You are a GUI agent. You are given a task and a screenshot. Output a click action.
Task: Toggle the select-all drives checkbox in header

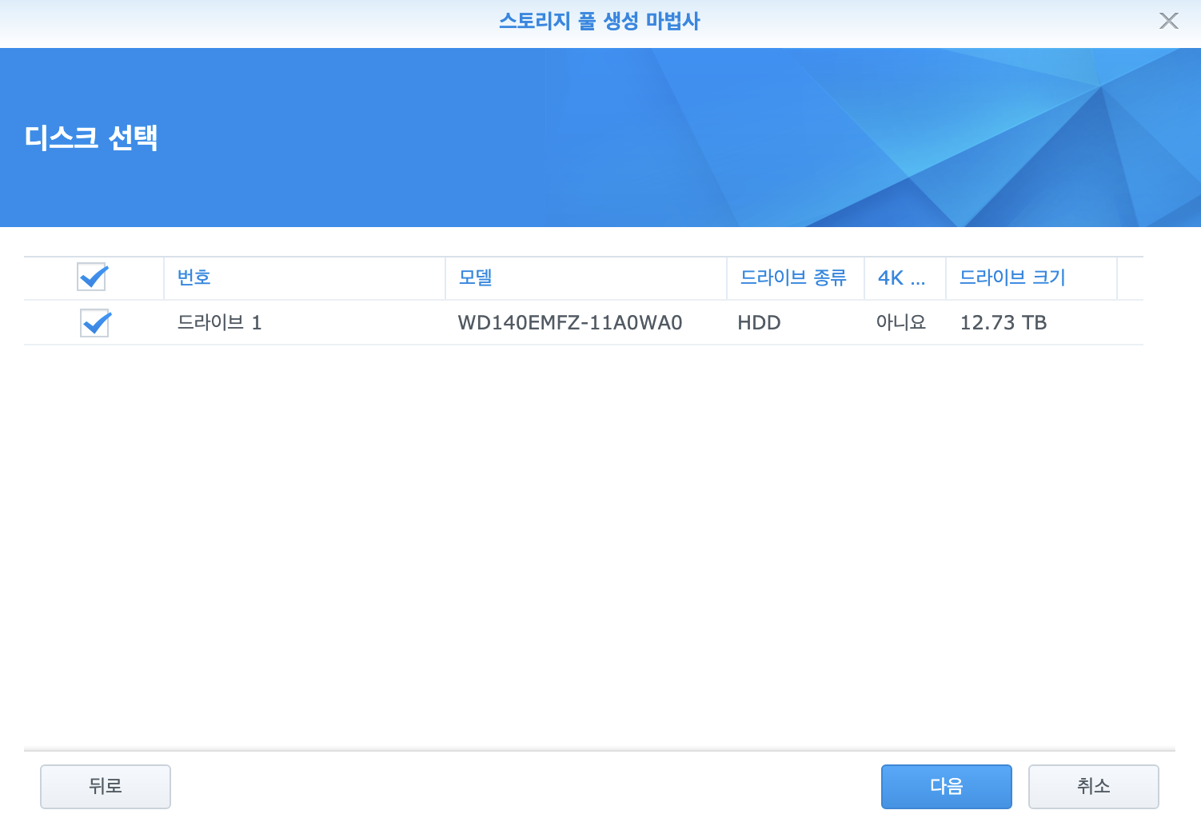(93, 277)
